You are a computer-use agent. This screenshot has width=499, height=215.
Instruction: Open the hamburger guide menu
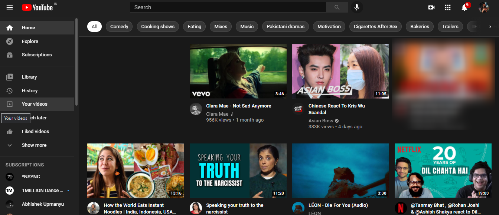pos(10,7)
